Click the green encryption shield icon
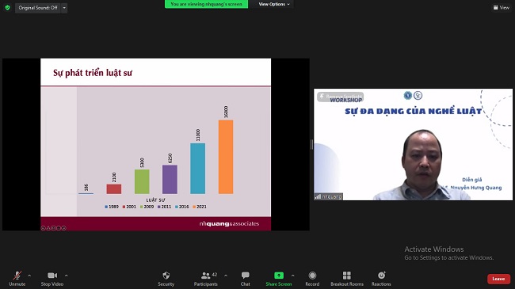Screen dimensions: 515x289 point(8,8)
